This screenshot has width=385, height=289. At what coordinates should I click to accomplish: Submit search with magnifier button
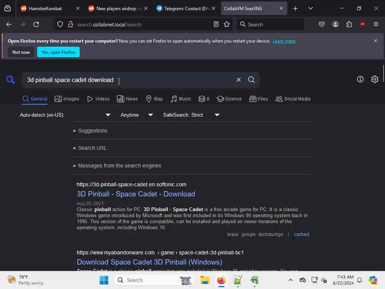click(251, 80)
